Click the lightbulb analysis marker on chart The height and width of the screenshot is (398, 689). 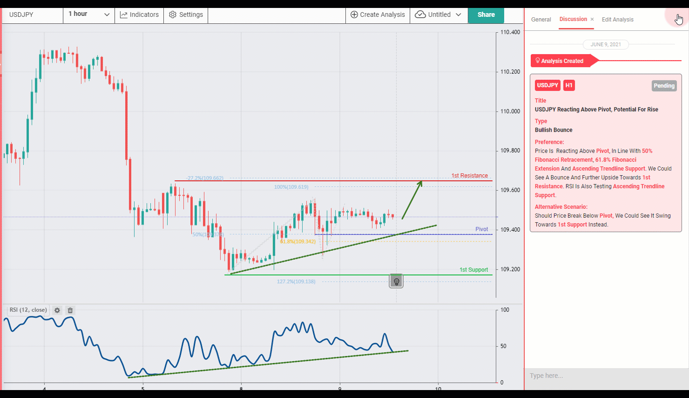click(396, 281)
